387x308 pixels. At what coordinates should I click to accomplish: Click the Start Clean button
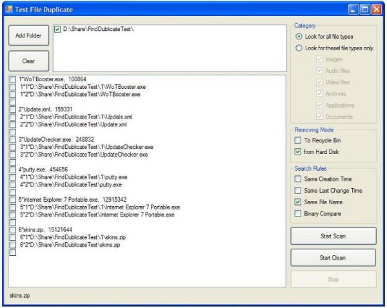click(333, 258)
